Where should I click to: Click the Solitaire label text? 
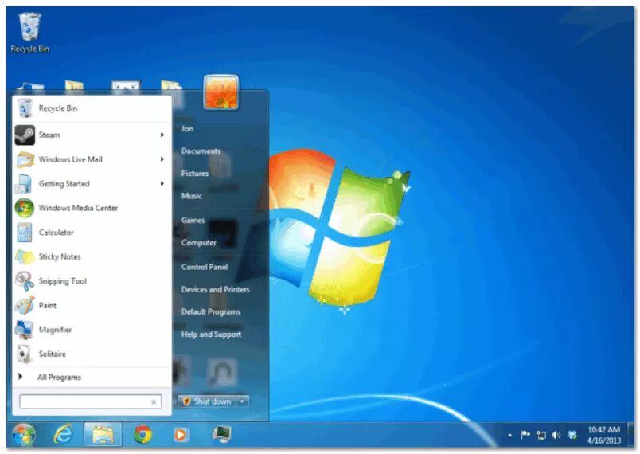53,354
